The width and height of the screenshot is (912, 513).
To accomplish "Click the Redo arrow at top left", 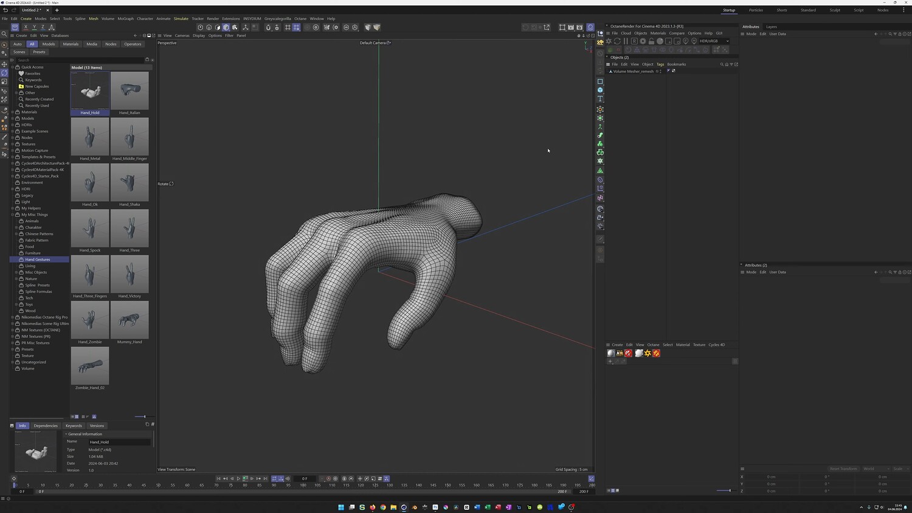I will pyautogui.click(x=14, y=10).
